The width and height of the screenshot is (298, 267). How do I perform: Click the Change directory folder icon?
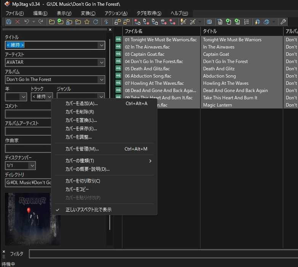point(52,22)
